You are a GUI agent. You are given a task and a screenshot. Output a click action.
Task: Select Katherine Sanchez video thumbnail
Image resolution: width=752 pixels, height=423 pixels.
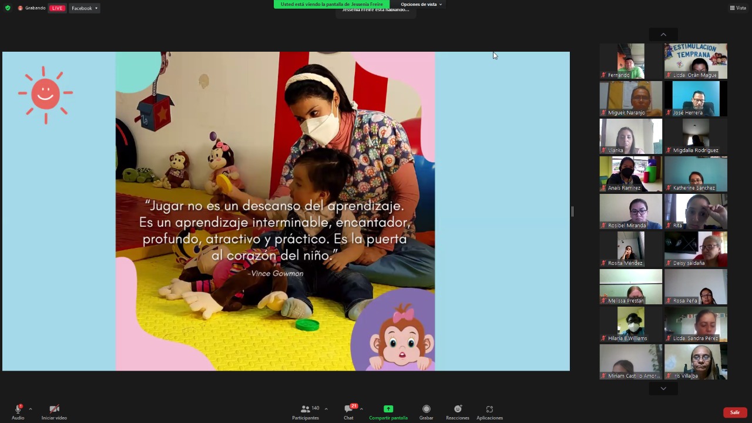[x=696, y=174]
